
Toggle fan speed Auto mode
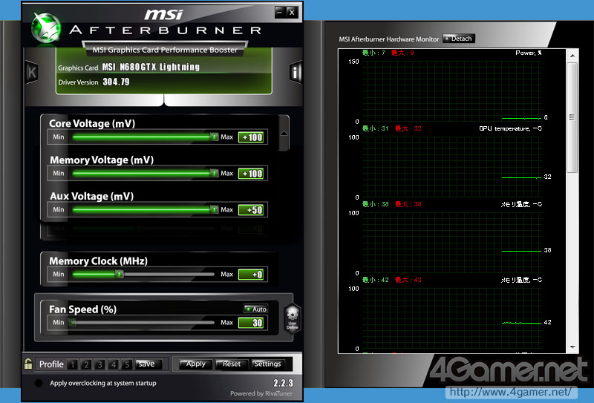point(255,309)
